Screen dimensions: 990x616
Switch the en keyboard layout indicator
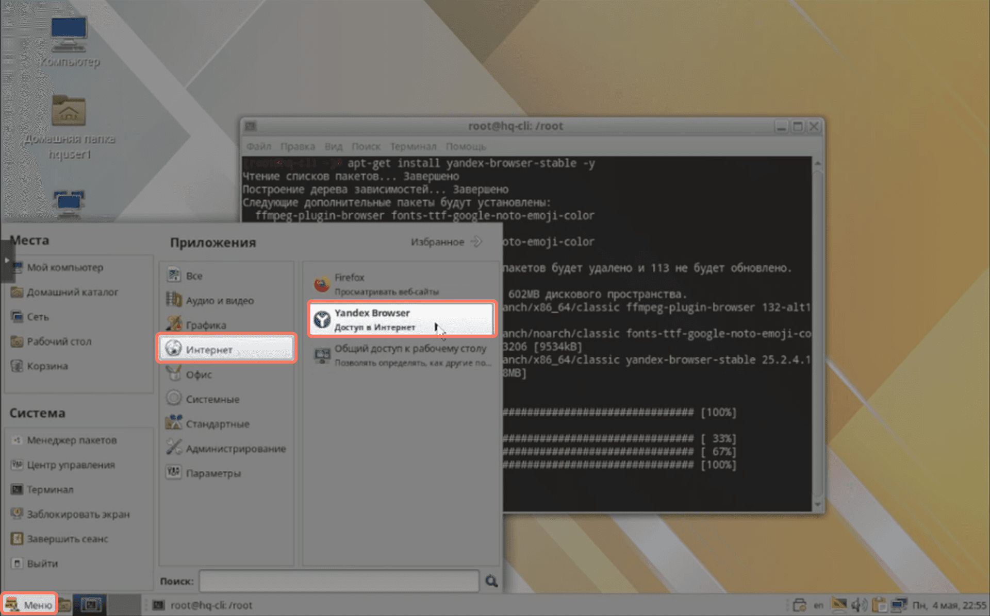click(818, 605)
